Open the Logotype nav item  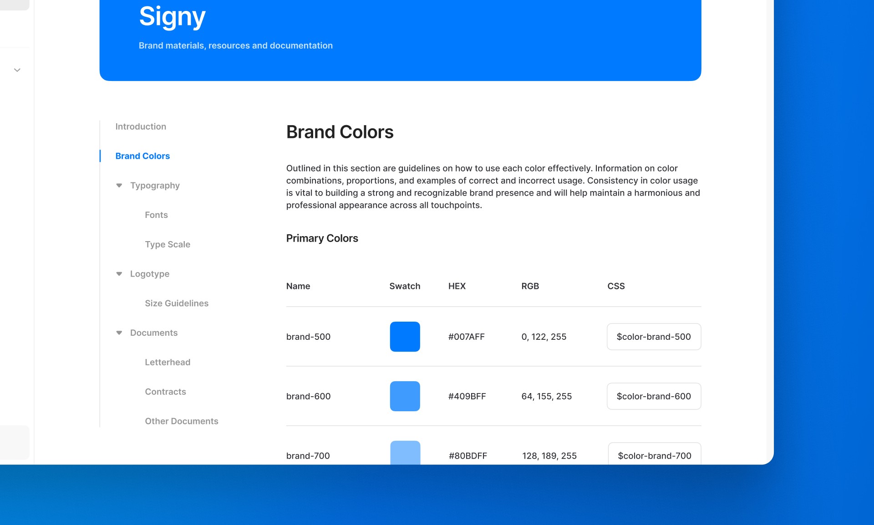(150, 274)
